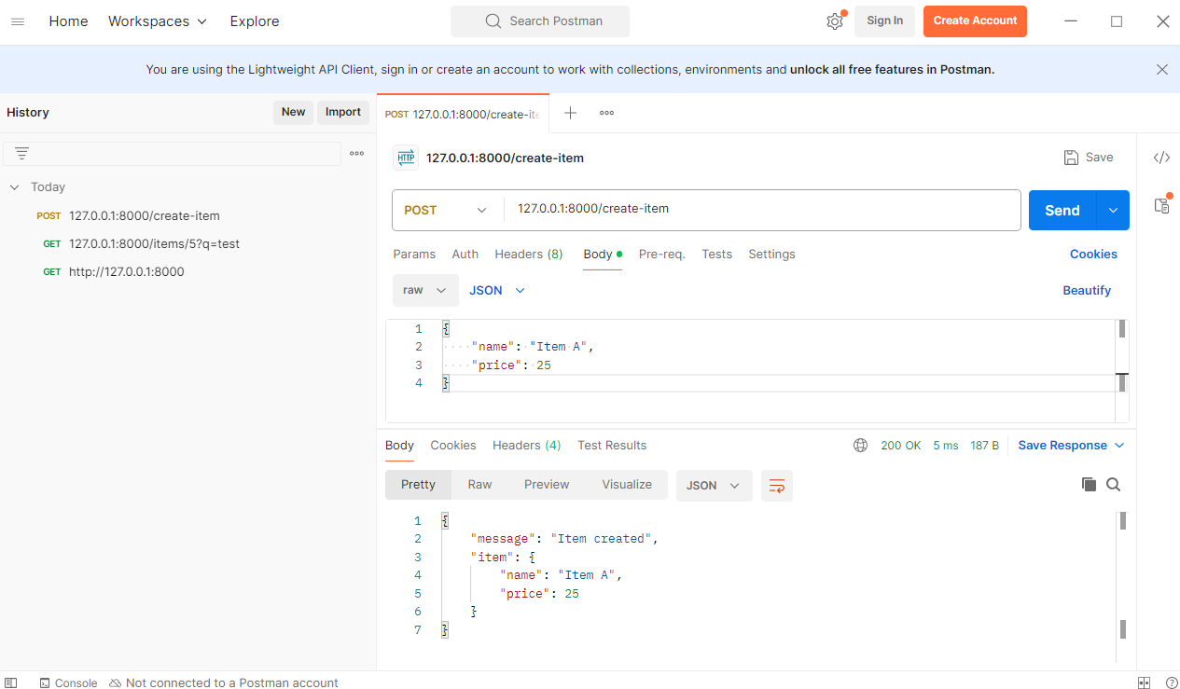This screenshot has width=1180, height=689.
Task: Switch to the request Headers tab
Action: pyautogui.click(x=528, y=255)
